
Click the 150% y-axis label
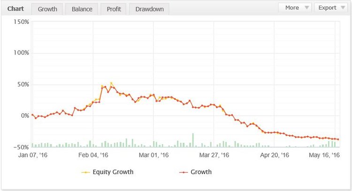[22, 22]
